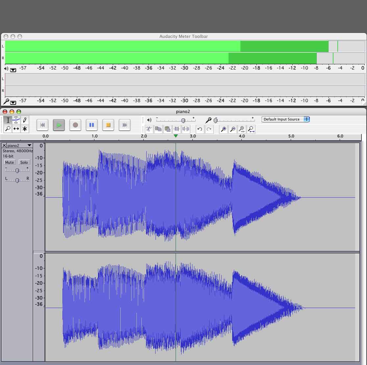Pause the audio playback
Viewport: 367px width, 365px height.
click(92, 125)
